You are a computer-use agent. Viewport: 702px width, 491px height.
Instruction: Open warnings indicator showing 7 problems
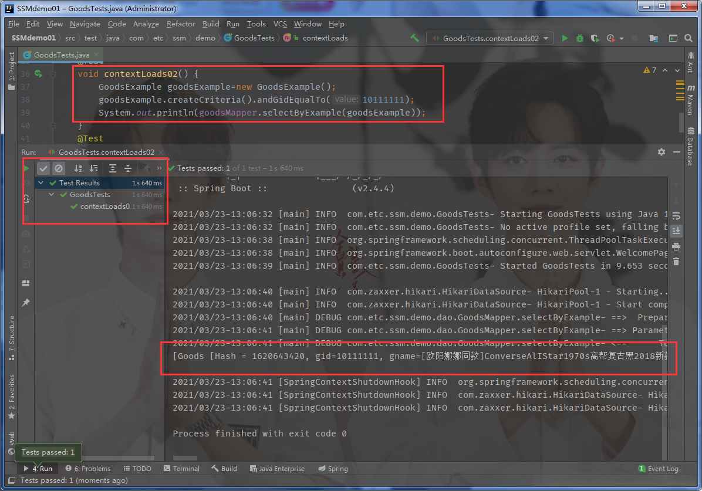pyautogui.click(x=650, y=70)
